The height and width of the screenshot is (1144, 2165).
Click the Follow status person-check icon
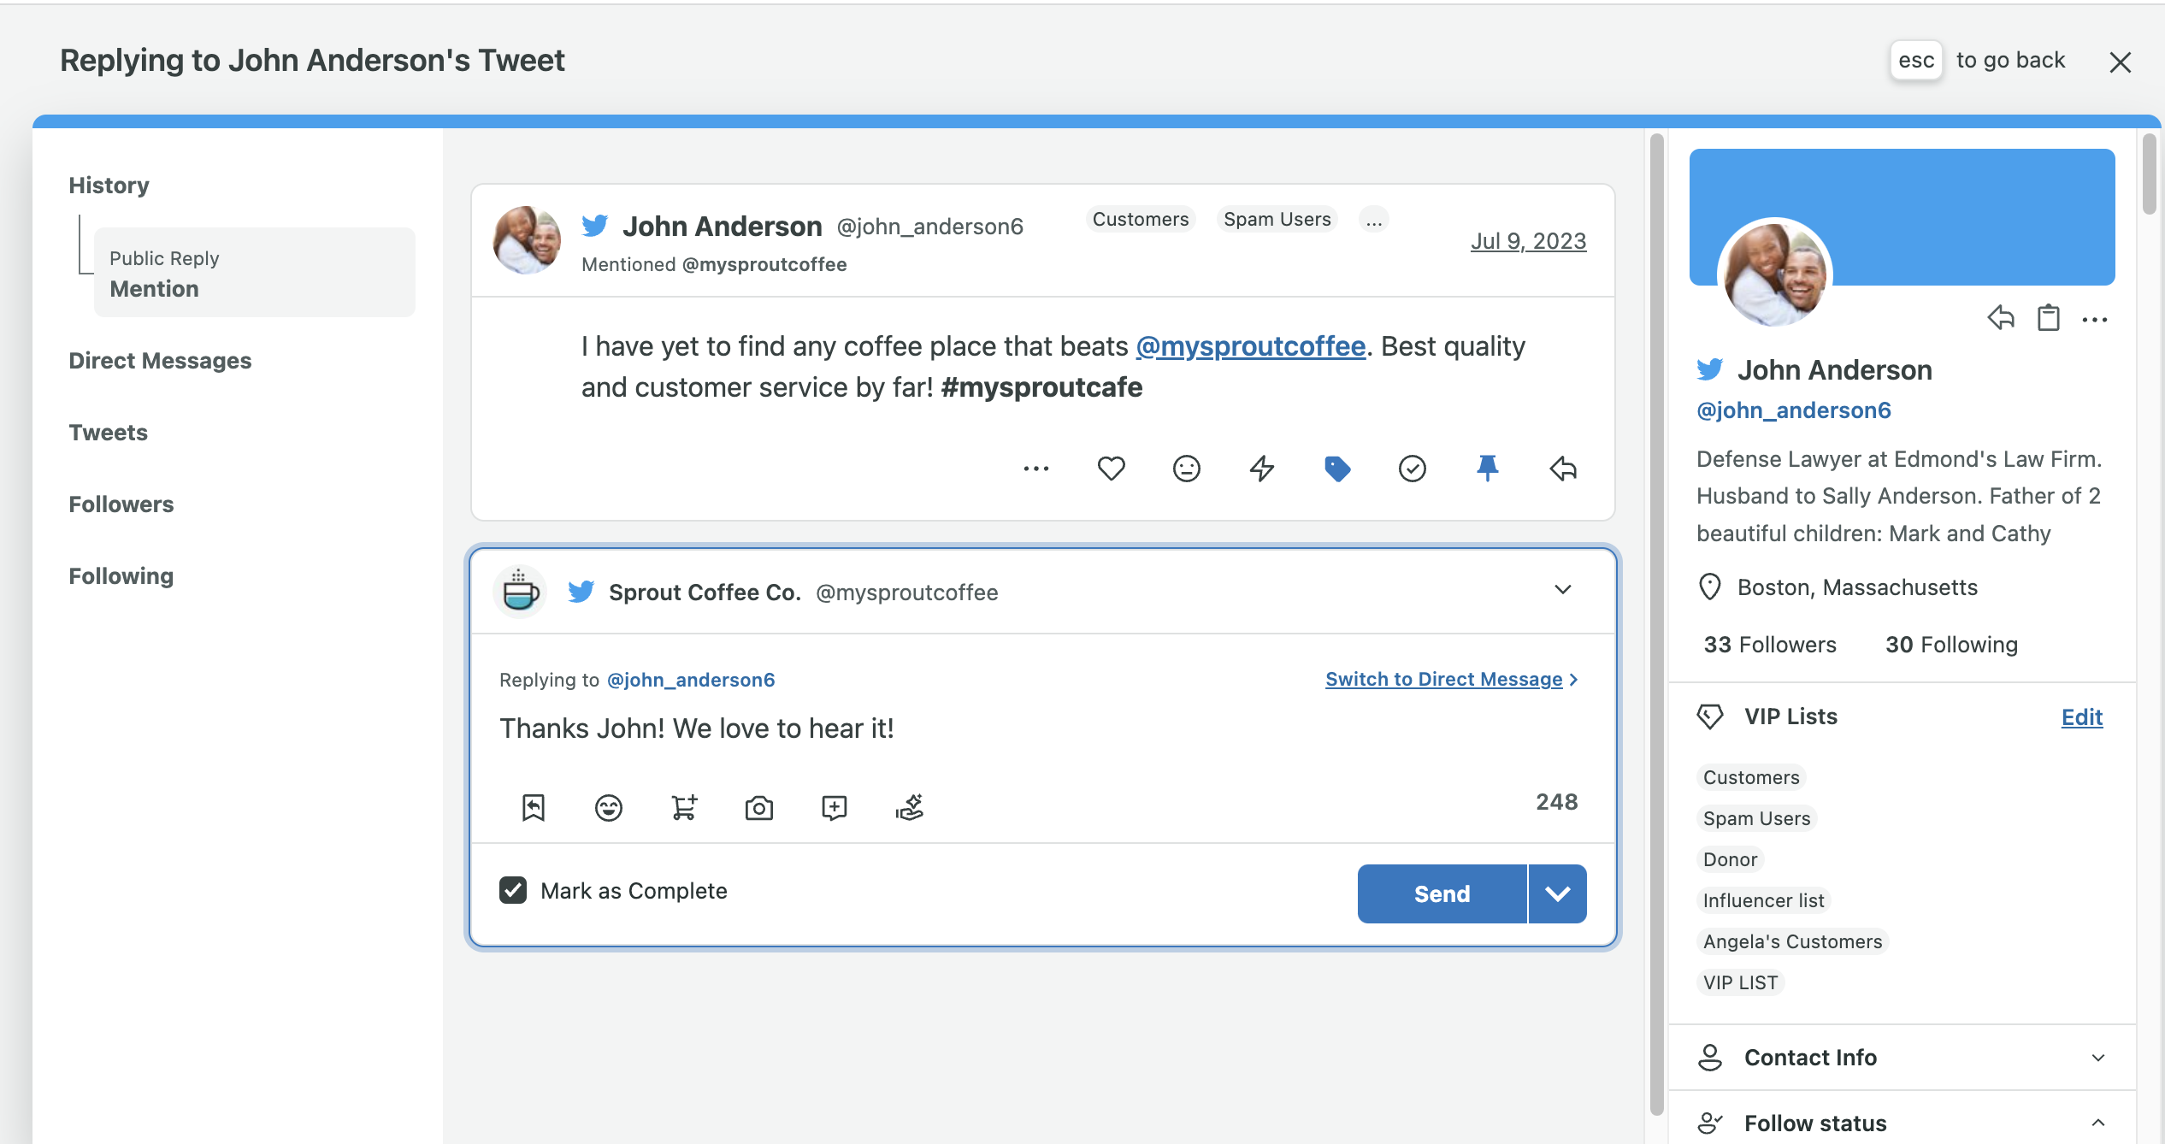1710,1123
